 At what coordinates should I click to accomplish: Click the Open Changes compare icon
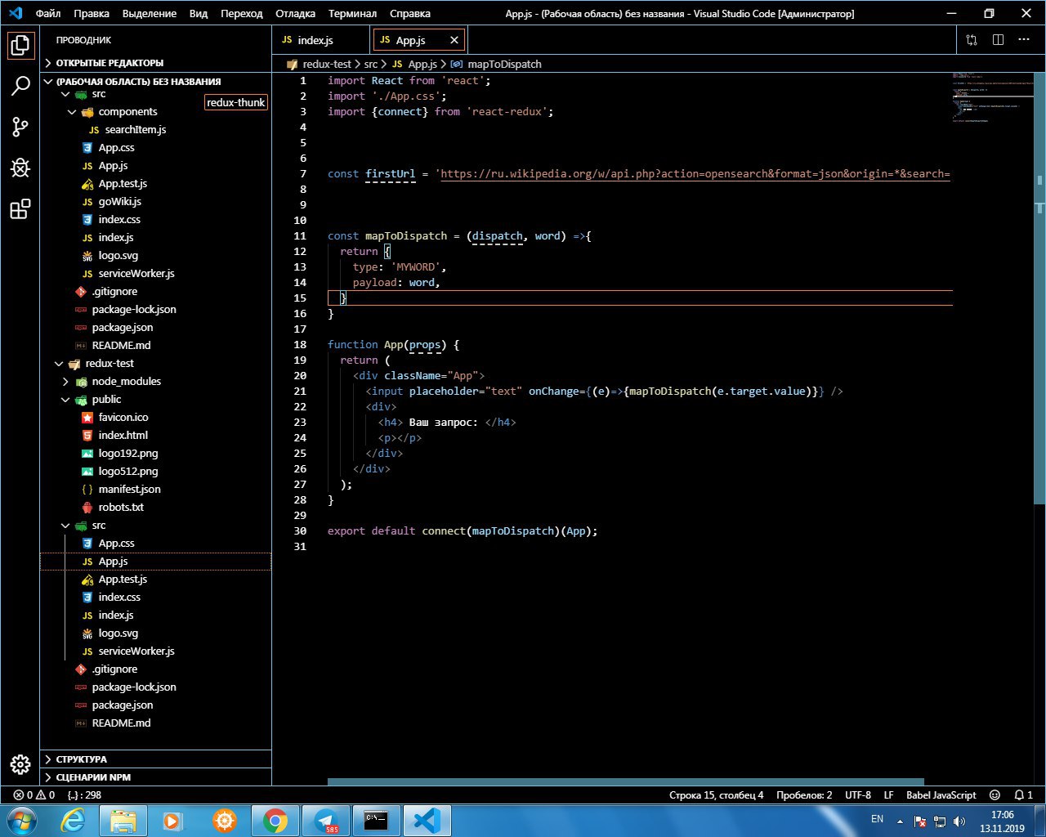pos(972,40)
